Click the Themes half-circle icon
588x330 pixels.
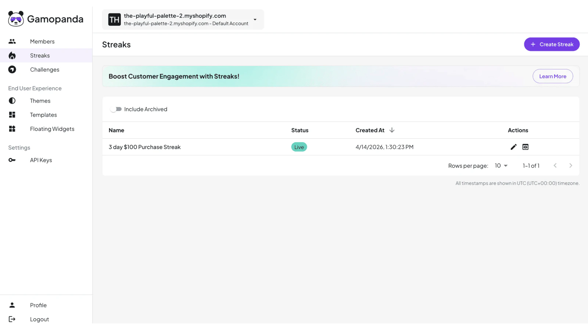pyautogui.click(x=12, y=100)
